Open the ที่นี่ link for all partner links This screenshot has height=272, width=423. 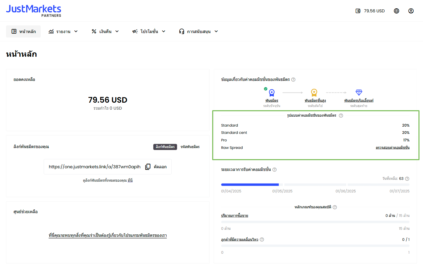pyautogui.click(x=130, y=180)
